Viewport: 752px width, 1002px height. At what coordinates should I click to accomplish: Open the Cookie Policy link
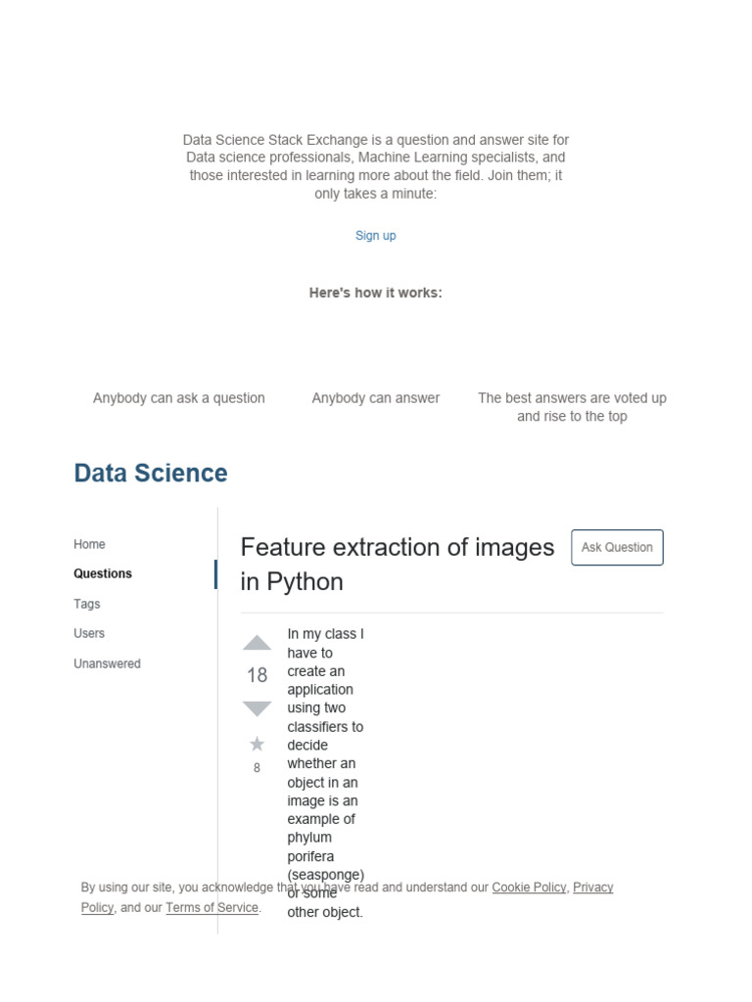[x=529, y=888]
